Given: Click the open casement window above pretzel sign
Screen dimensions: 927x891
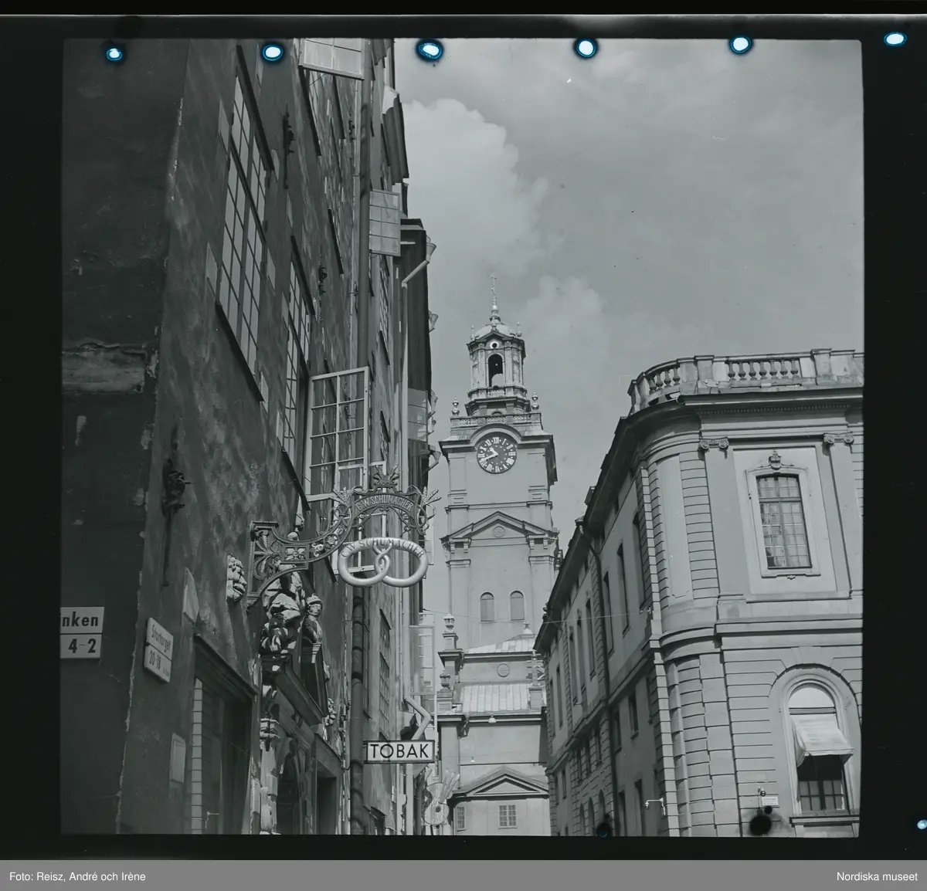Looking at the screenshot, I should tap(338, 429).
